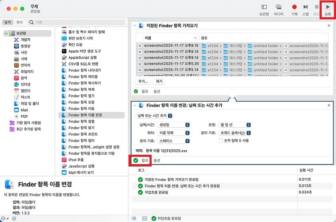Image resolution: width=336 pixels, height=222 pixels.
Task: Open 옵션 of the Finder 항목 가져오기 action
Action: click(x=157, y=91)
